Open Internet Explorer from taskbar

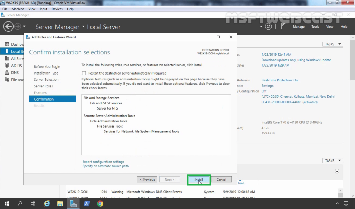pyautogui.click(x=47, y=203)
